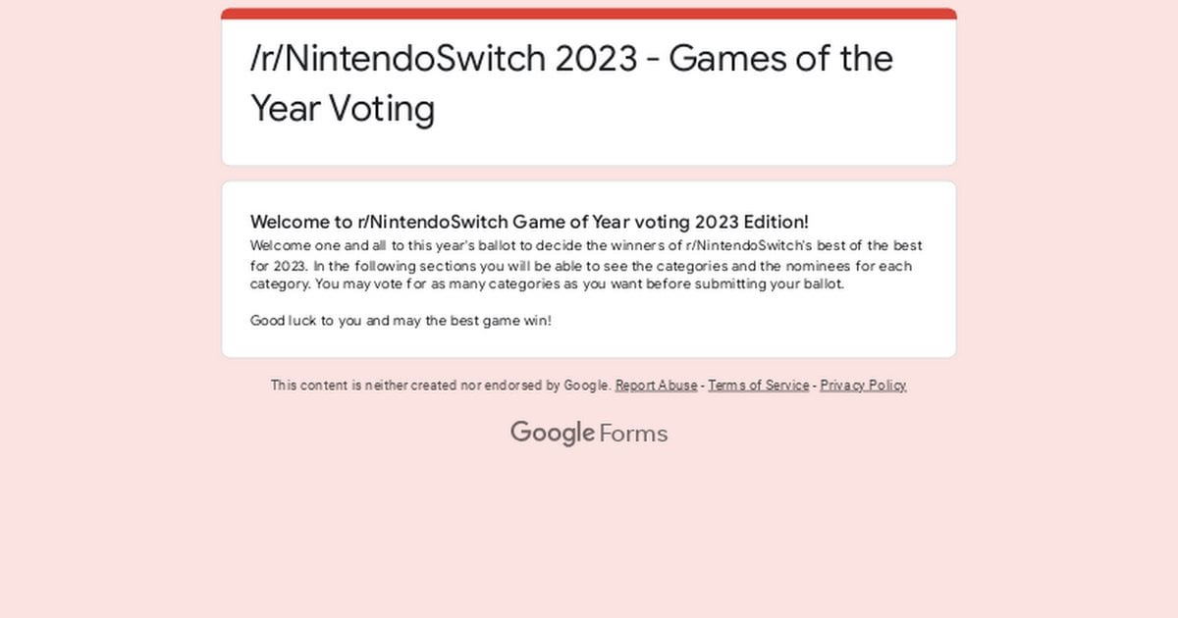Click the Google Forms logo

tap(589, 433)
